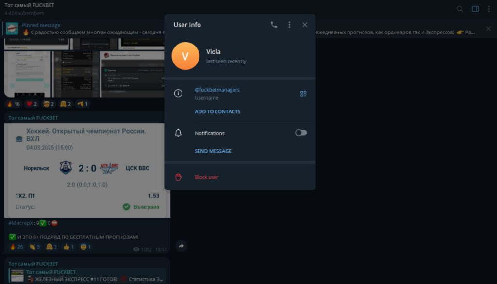
Task: Click the 4 424 subscribers text
Action: click(x=24, y=13)
